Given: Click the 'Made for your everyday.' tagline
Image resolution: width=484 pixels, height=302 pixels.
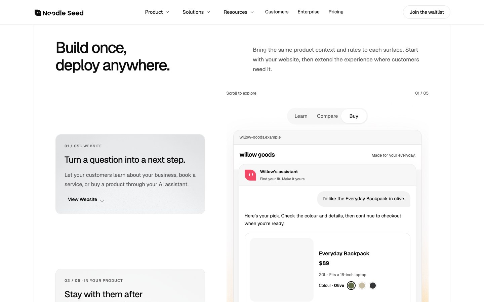Looking at the screenshot, I should pos(393,155).
